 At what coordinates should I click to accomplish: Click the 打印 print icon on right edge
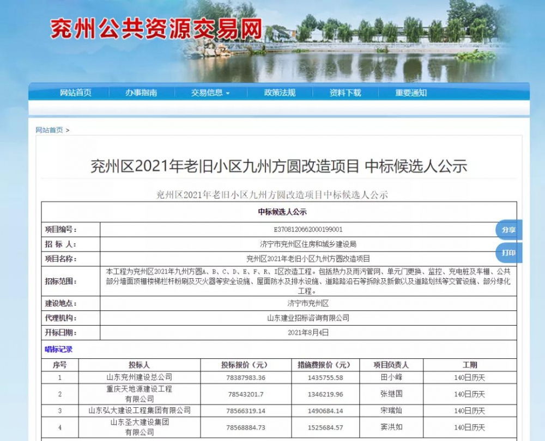point(508,253)
